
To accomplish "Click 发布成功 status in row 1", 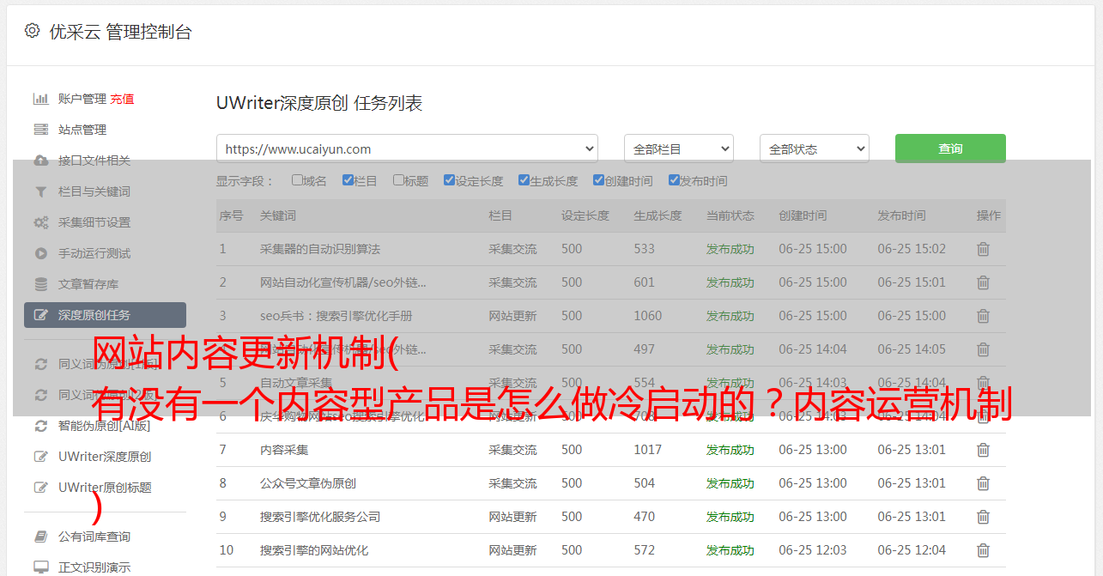I will pos(730,249).
